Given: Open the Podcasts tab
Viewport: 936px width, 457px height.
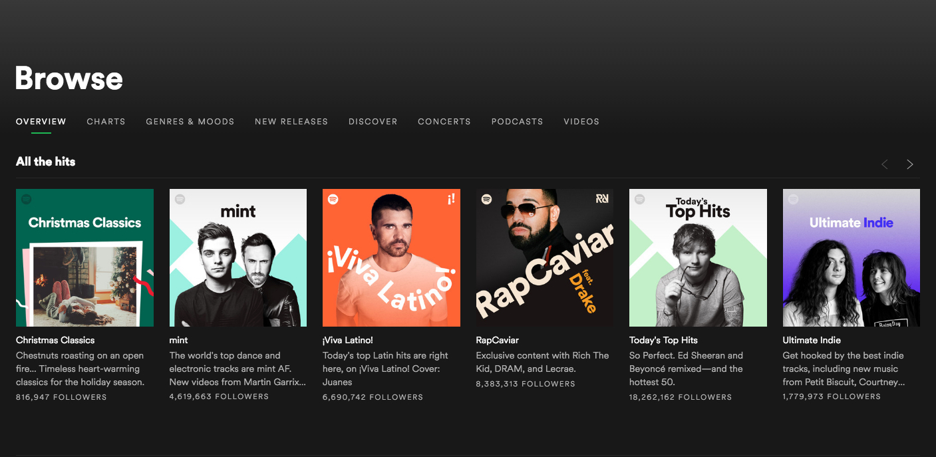Looking at the screenshot, I should [517, 122].
